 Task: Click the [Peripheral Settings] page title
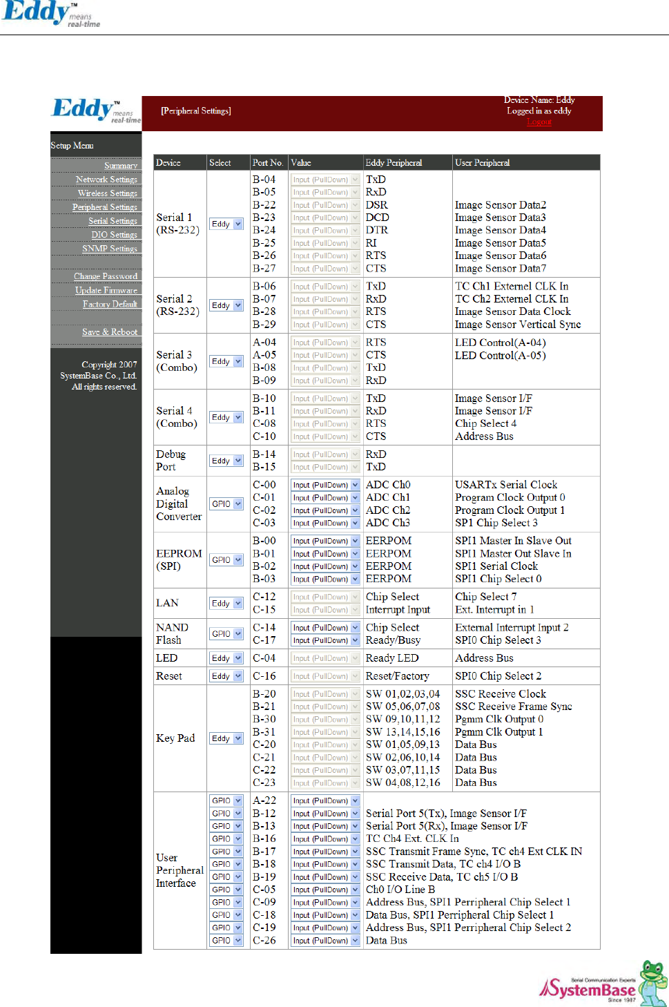pyautogui.click(x=196, y=111)
